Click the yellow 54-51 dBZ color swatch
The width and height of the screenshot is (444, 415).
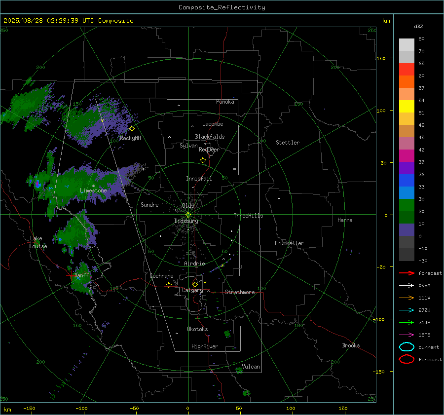click(x=407, y=107)
